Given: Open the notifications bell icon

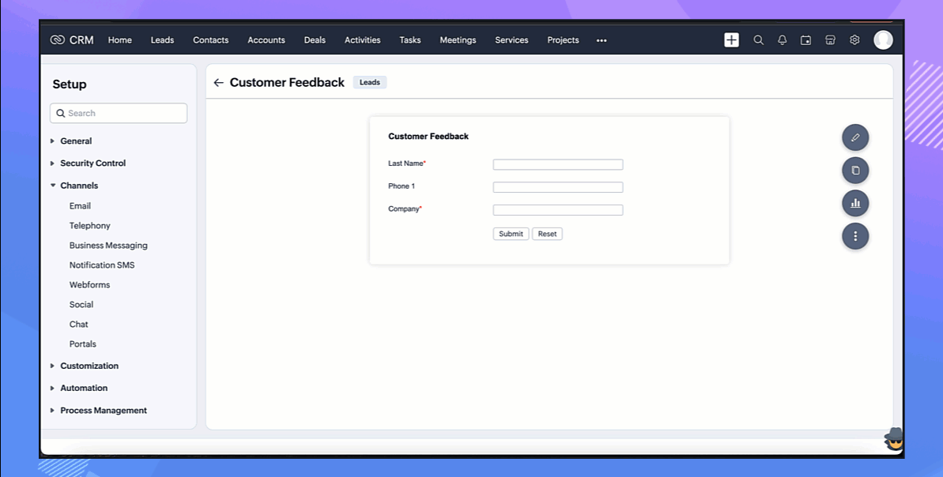Looking at the screenshot, I should point(782,40).
